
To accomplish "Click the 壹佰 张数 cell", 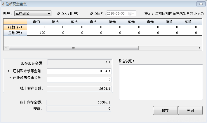I will point(36,27).
